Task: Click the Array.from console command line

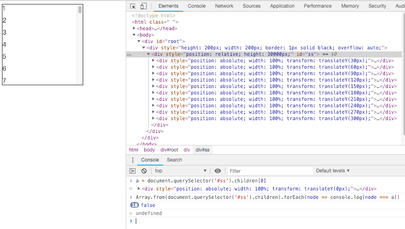Action: (x=268, y=197)
